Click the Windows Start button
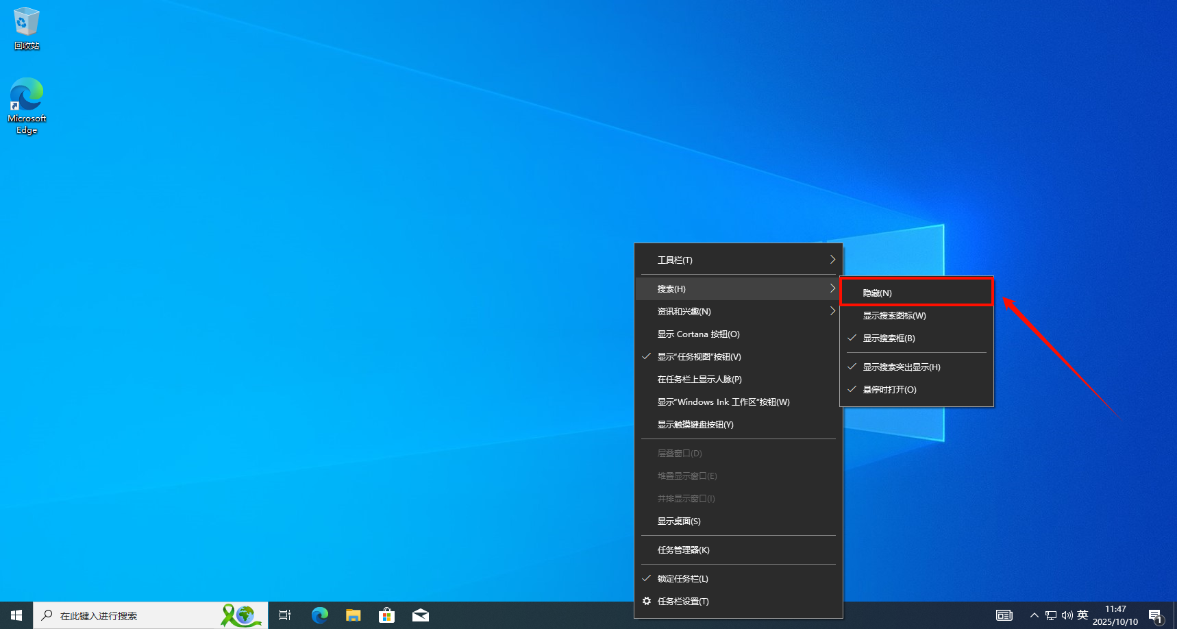The height and width of the screenshot is (629, 1177). click(16, 615)
